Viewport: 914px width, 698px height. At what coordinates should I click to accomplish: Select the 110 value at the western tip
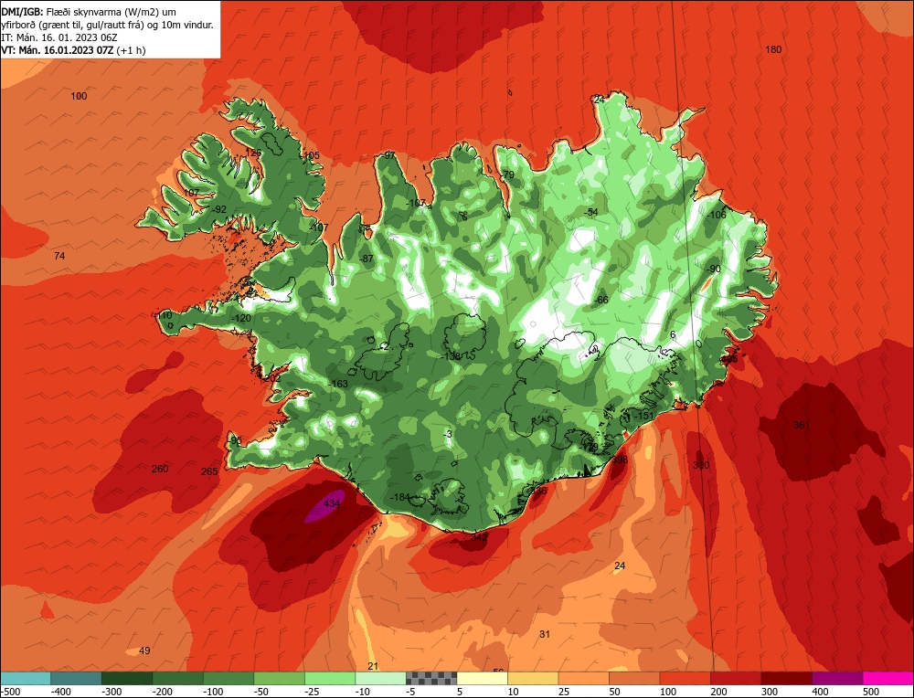(x=165, y=315)
